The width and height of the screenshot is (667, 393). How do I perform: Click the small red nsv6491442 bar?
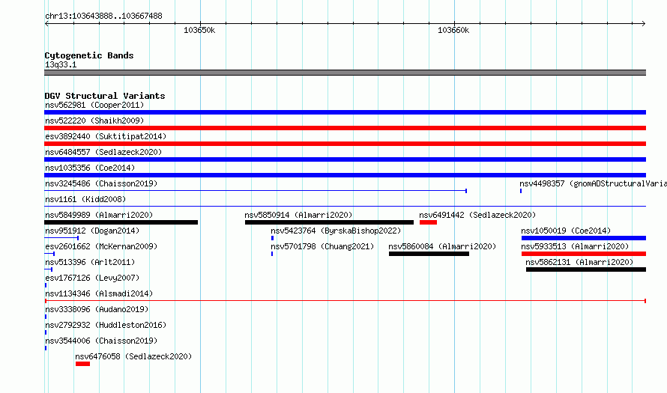(429, 222)
